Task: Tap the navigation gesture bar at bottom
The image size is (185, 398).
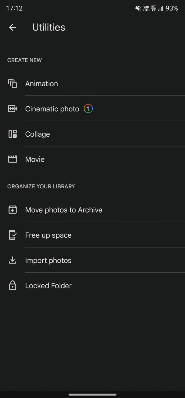Action: [92, 394]
